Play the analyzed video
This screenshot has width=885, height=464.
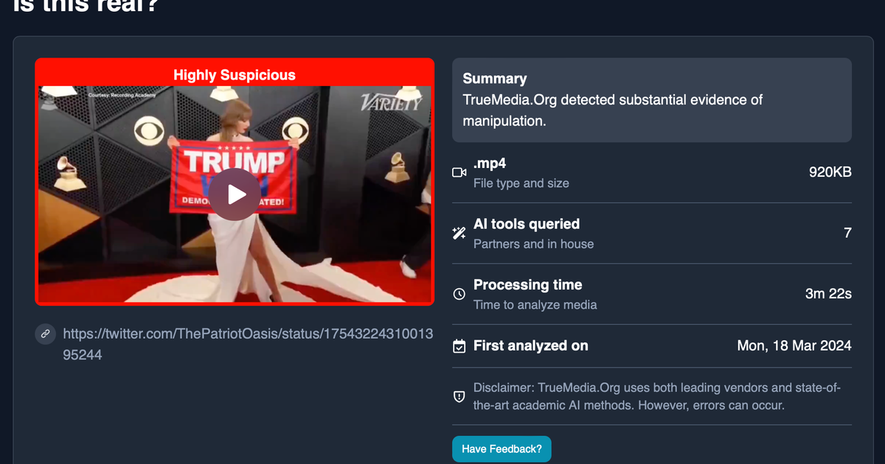[x=235, y=194]
